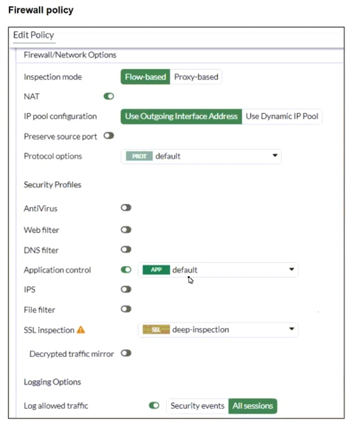350x423 pixels.
Task: Turn on the AntiVirus security profile
Action: (126, 208)
